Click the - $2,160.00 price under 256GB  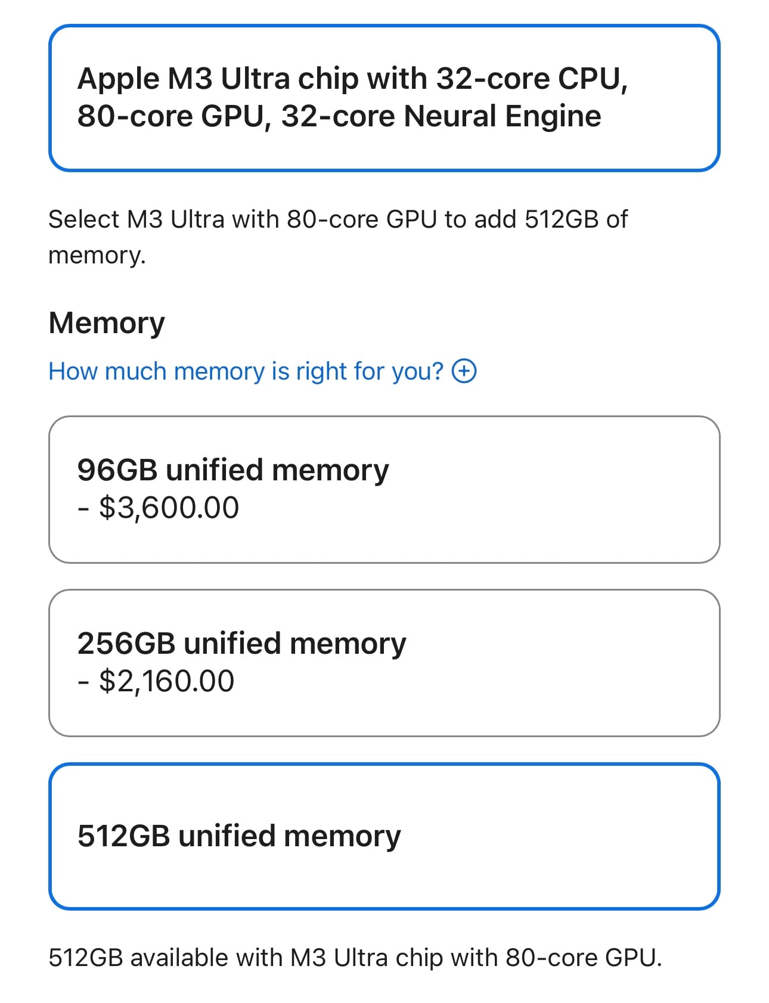156,681
